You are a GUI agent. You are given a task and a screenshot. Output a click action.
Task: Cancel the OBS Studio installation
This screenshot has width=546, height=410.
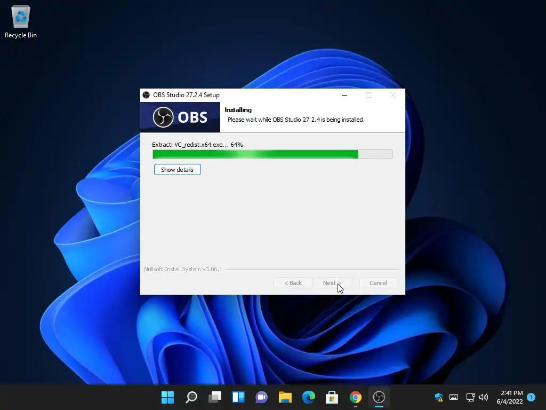coord(378,283)
